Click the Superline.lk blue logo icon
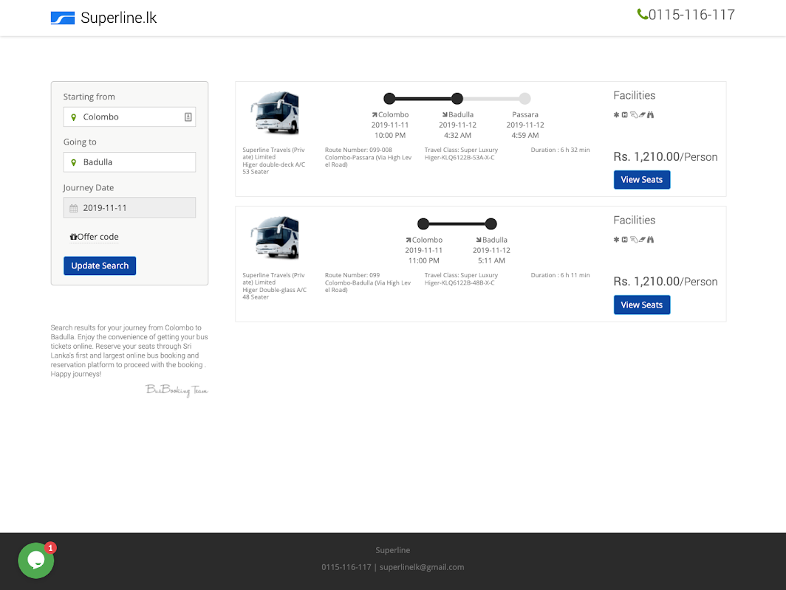Image resolution: width=786 pixels, height=590 pixels. (x=63, y=18)
